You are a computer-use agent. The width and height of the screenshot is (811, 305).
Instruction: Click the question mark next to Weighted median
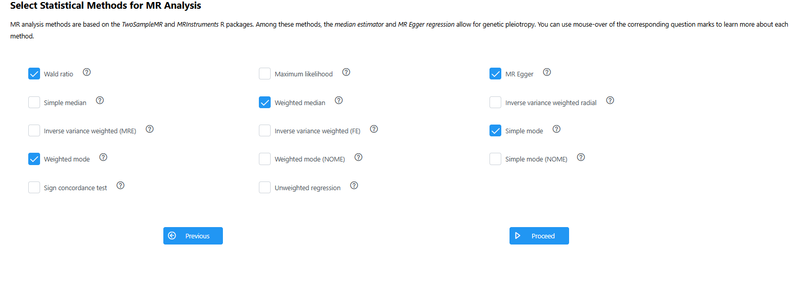339,100
